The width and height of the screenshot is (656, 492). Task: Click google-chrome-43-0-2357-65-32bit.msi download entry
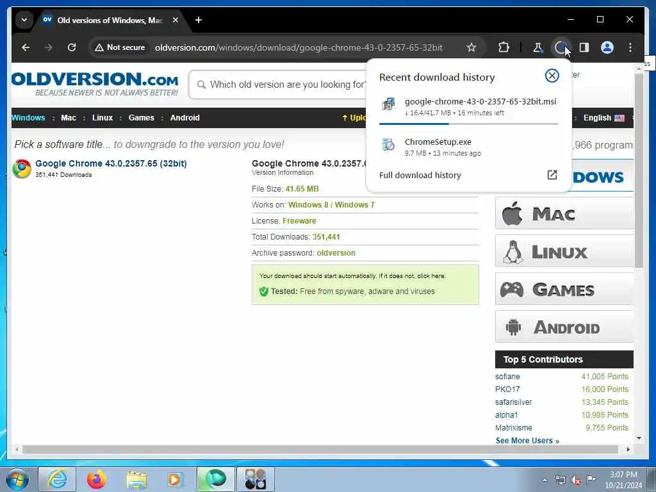click(468, 107)
